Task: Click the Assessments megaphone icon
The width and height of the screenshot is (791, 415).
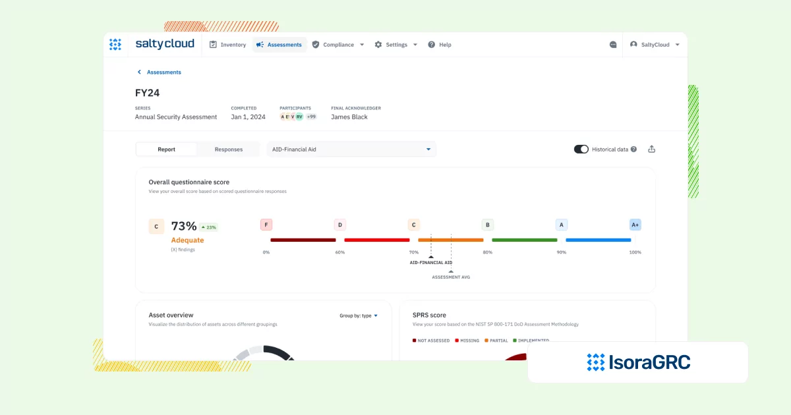Action: coord(260,45)
